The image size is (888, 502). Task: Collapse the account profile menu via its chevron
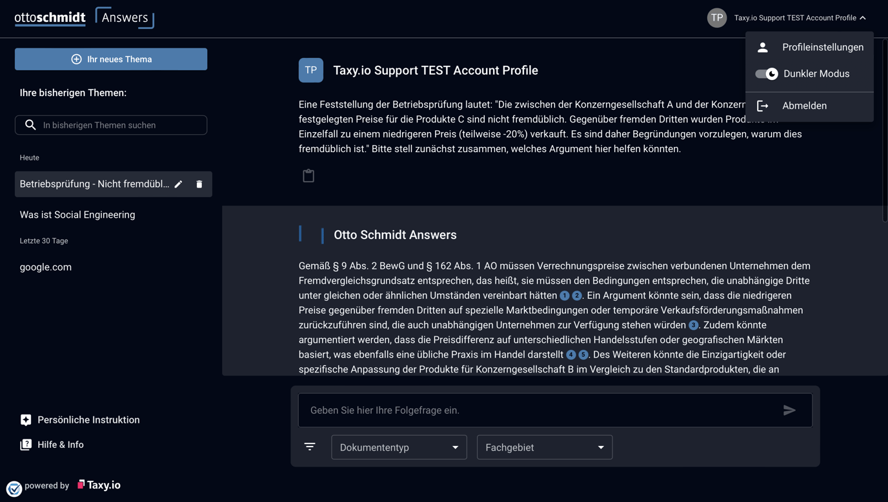point(863,17)
